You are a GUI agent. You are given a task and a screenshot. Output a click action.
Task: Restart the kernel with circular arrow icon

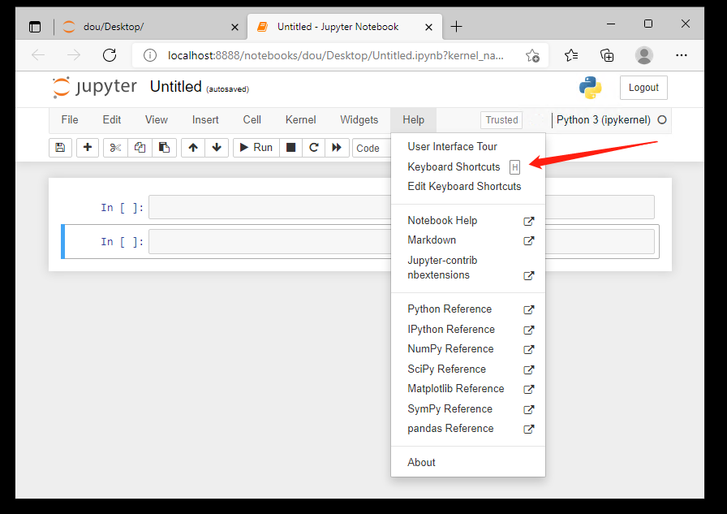pos(313,148)
